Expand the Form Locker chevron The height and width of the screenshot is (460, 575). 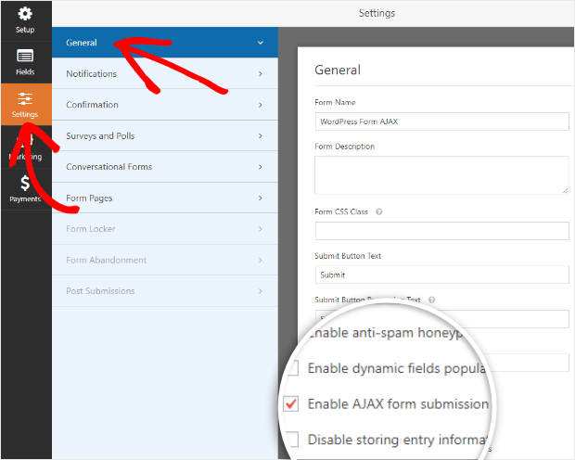(261, 229)
